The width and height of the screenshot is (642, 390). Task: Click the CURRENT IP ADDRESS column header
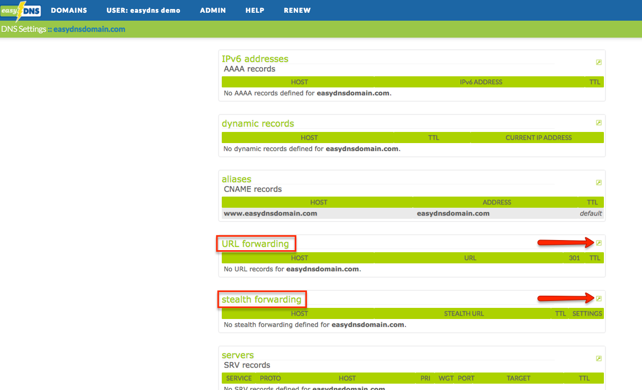(539, 138)
